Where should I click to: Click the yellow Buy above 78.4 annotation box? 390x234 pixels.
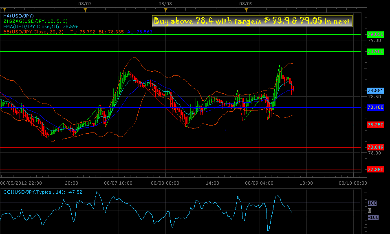click(x=252, y=21)
